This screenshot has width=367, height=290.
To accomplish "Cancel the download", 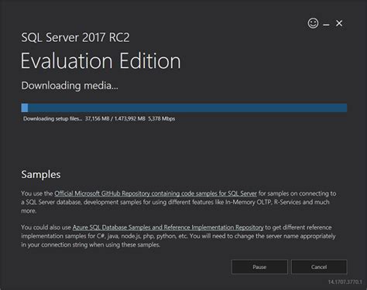I will point(319,267).
